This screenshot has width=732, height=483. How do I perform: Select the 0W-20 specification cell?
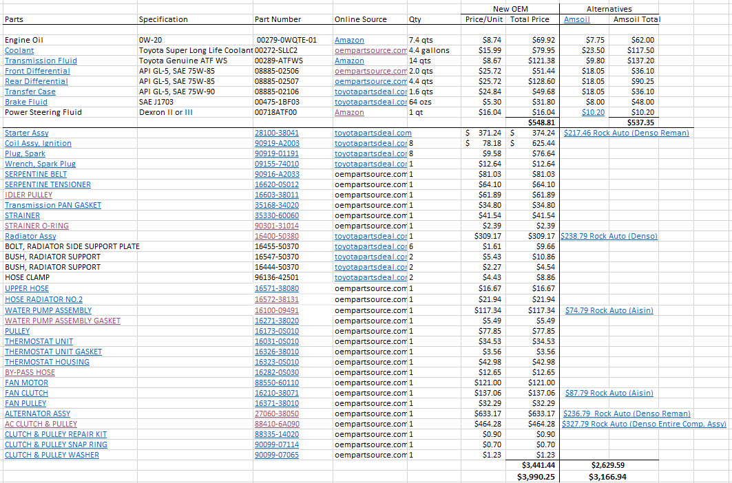click(x=195, y=40)
